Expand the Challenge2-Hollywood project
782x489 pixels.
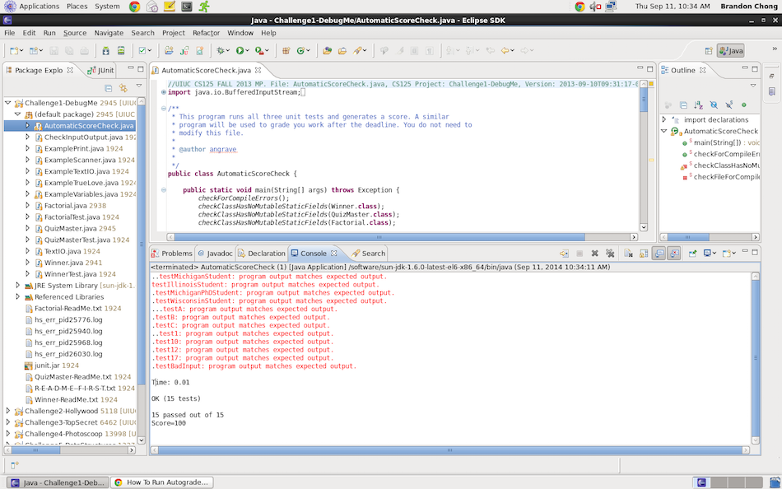pyautogui.click(x=8, y=411)
